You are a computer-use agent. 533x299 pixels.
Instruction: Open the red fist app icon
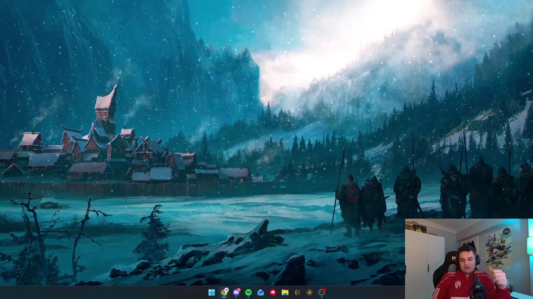(x=273, y=292)
